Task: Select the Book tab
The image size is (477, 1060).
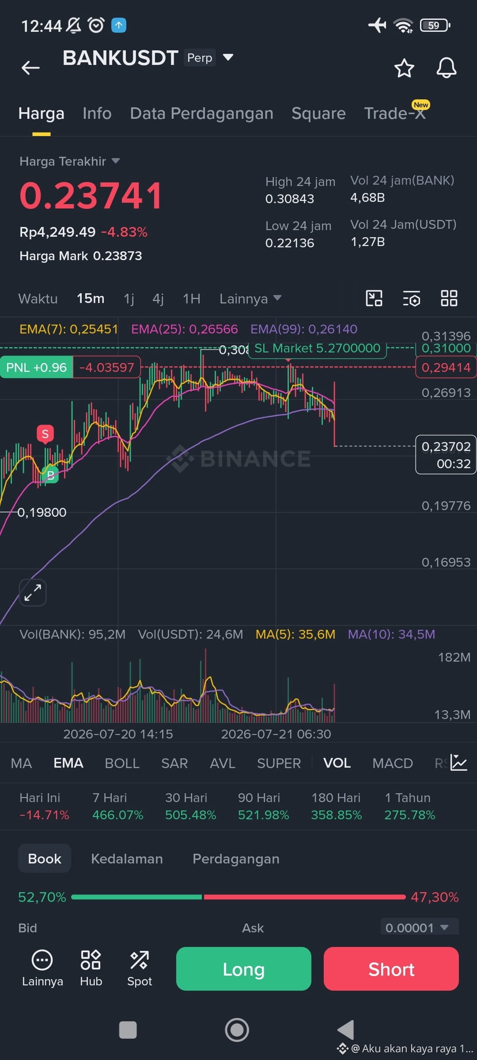Action: [45, 859]
